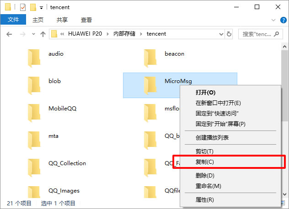Viewport: 289px width, 209px height.
Task: Open recent locations dropdown arrow
Action: click(x=33, y=34)
